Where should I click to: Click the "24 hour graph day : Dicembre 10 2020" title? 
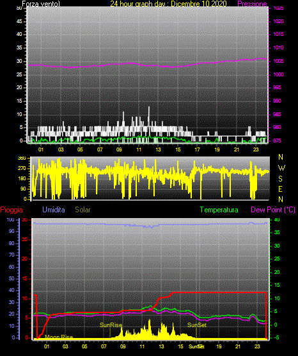coord(168,4)
